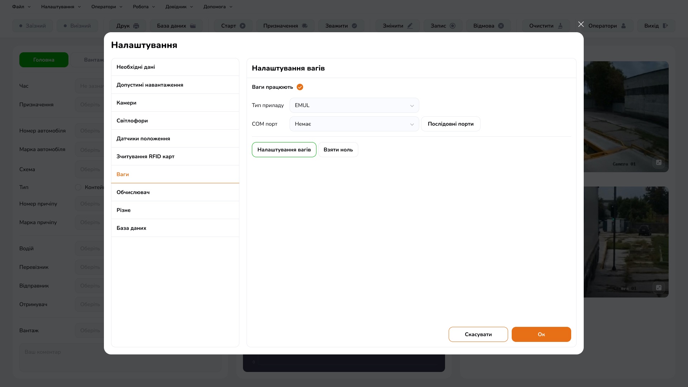The width and height of the screenshot is (688, 387).
Task: Select the Світлофори settings section
Action: pyautogui.click(x=175, y=121)
